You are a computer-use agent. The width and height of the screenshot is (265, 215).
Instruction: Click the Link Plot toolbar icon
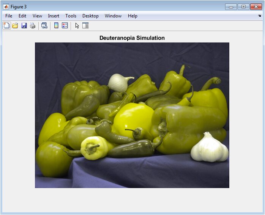(44, 26)
